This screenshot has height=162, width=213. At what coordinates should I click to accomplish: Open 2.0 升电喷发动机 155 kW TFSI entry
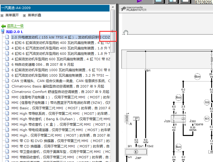tap(61, 37)
